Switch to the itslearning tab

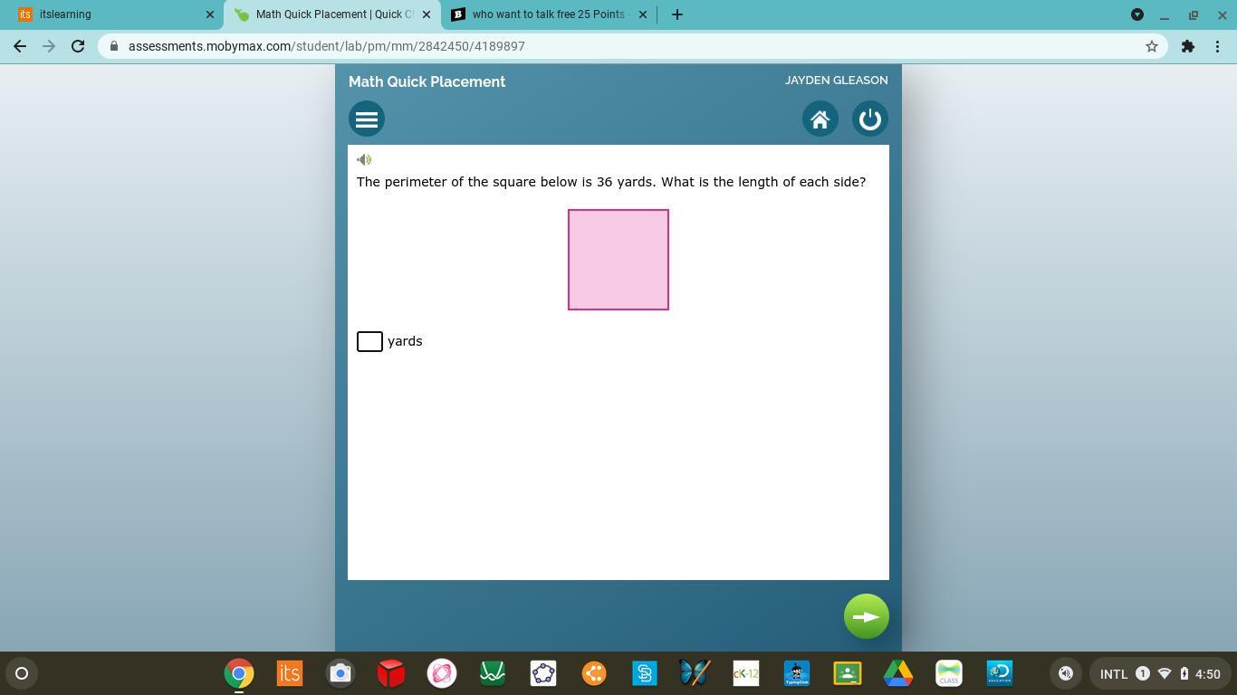(111, 14)
